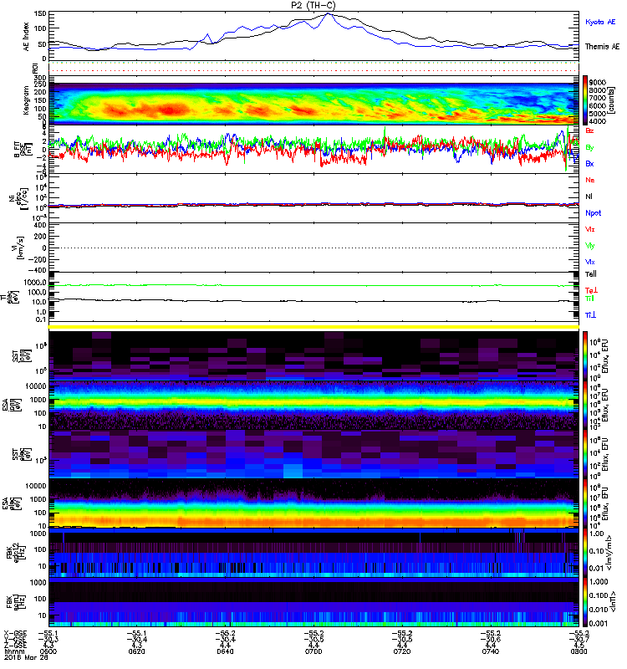This screenshot has width=627, height=669.
Task: Click the 10000 tick on the ESA ions axis
Action: [36, 386]
